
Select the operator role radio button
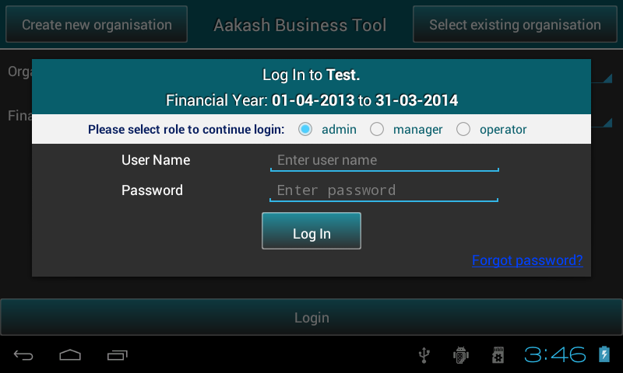coord(463,129)
